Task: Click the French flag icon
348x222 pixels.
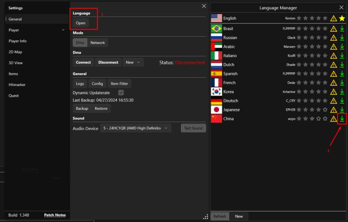Action: tap(216, 83)
